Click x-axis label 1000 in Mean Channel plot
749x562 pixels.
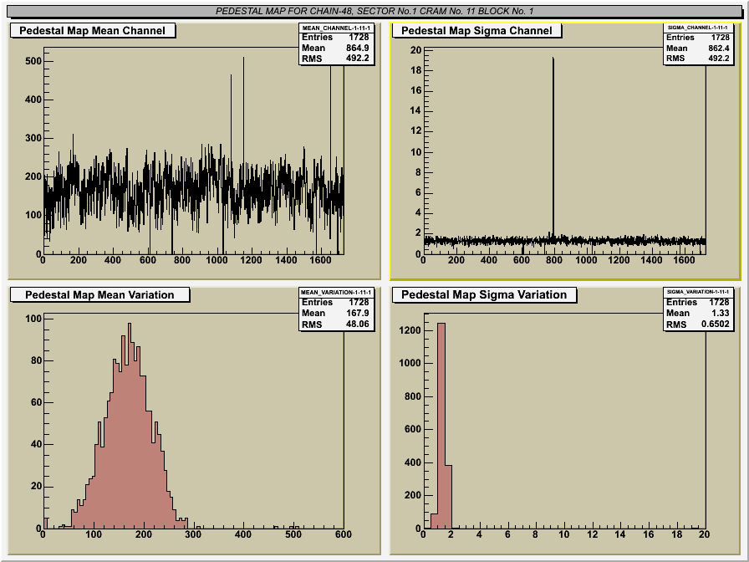coord(217,260)
